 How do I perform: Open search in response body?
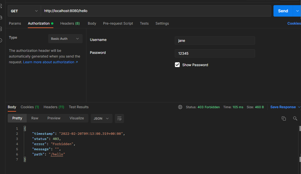tap(295, 118)
